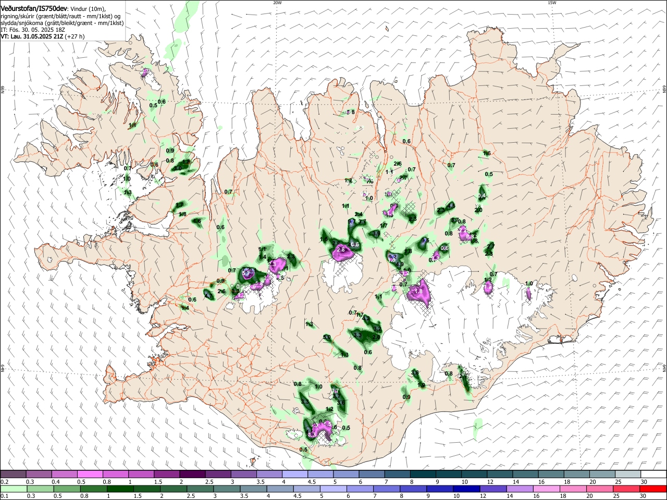Pick the light lavender swatch between 4 and 4.5 in the upper legend row

click(x=295, y=474)
